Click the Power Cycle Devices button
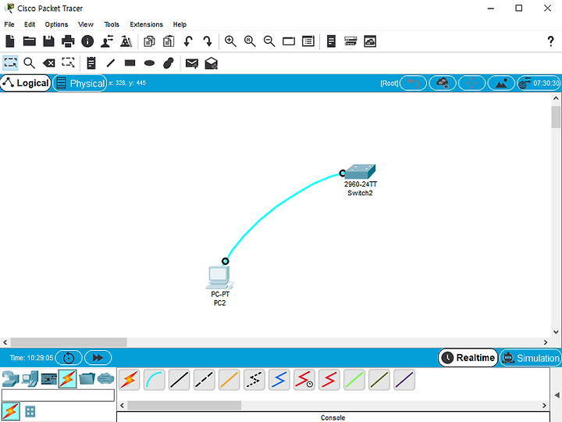 coord(69,358)
